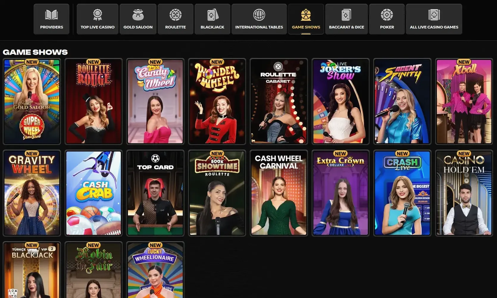Open Türkçe VIP Blackjack 2 table
Viewport: 497px width, 298px height.
coord(32,270)
